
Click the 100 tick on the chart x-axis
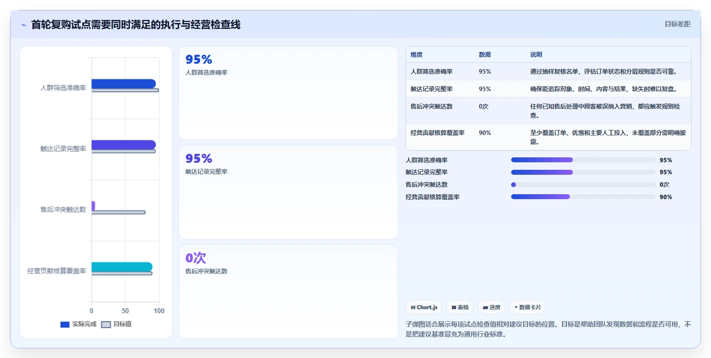159,311
